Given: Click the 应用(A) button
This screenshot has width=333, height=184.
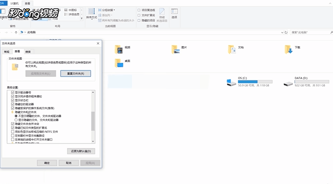Looking at the screenshot, I should pyautogui.click(x=90, y=163).
